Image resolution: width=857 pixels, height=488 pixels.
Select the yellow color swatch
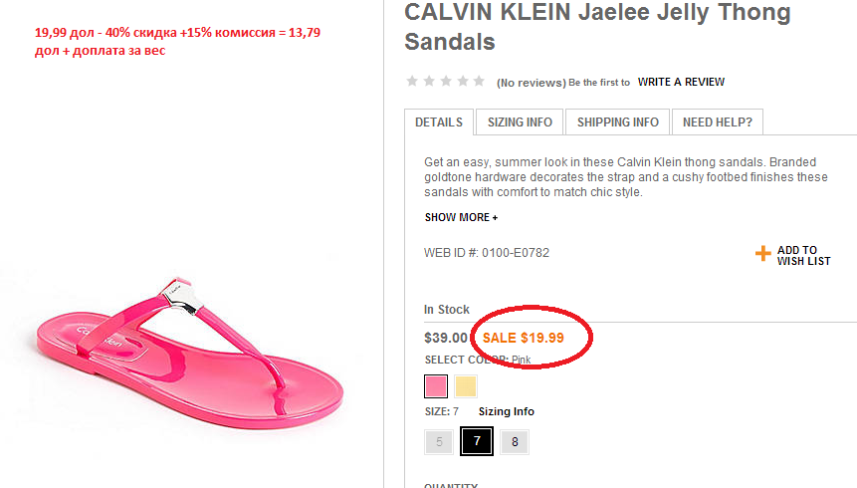[466, 385]
